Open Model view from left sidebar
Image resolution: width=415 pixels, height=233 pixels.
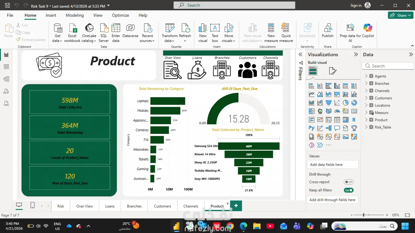pyautogui.click(x=6, y=79)
